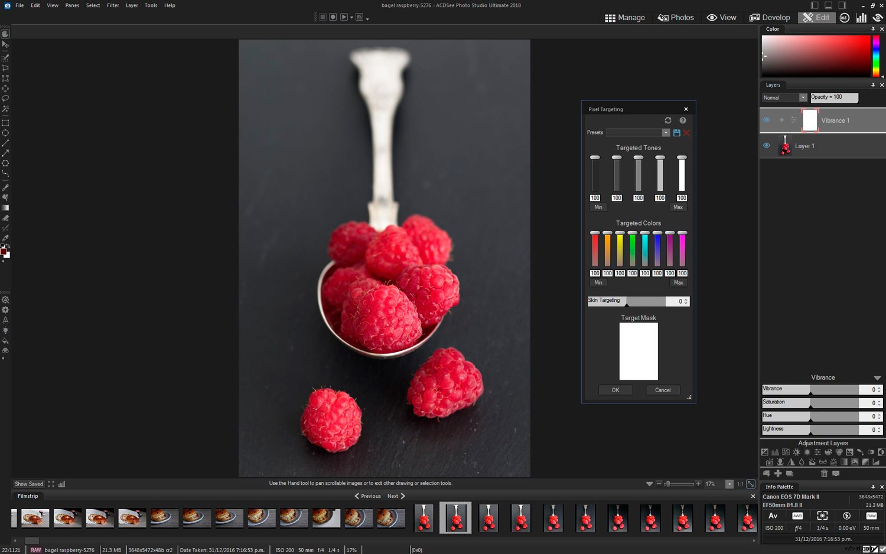Hide the Vibrance 1 layer

click(767, 120)
